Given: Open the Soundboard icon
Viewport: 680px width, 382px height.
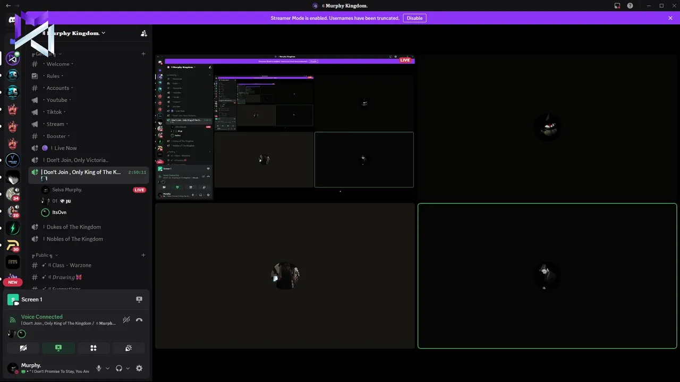Looking at the screenshot, I should [129, 348].
